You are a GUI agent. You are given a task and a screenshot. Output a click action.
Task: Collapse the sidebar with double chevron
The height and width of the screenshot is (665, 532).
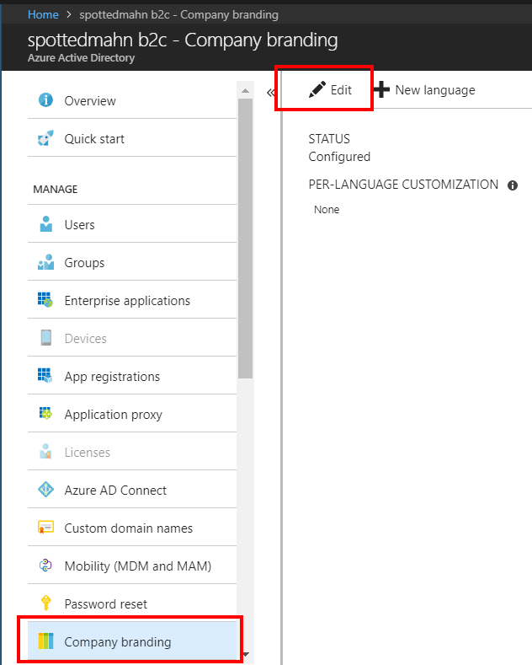click(271, 93)
